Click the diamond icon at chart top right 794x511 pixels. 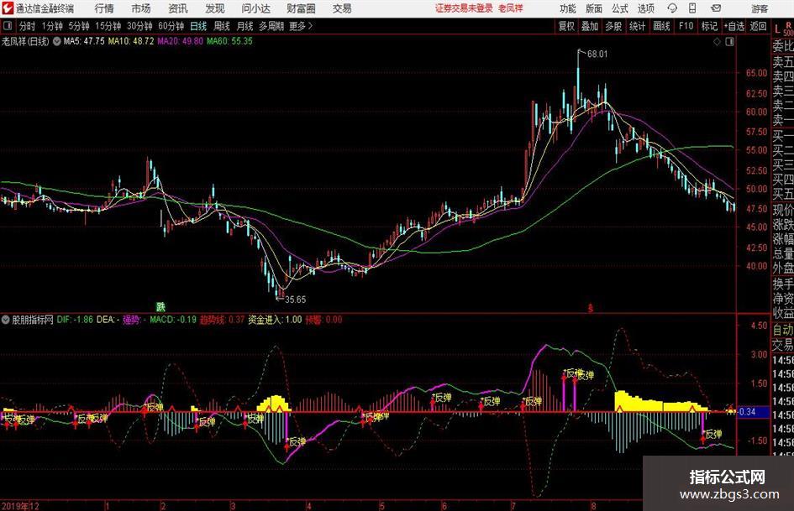[717, 42]
